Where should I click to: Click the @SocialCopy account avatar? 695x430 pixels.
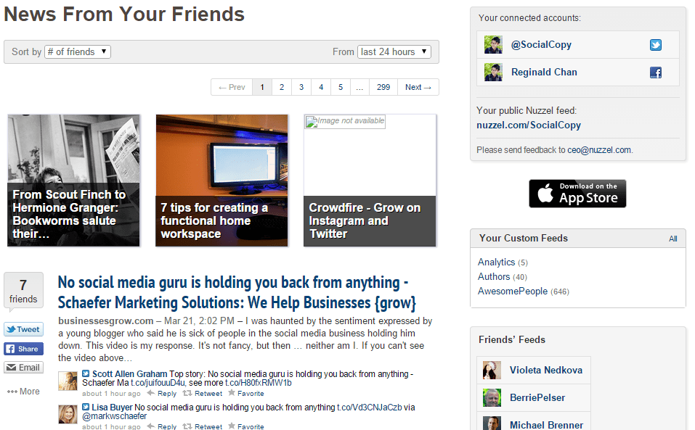pos(493,45)
